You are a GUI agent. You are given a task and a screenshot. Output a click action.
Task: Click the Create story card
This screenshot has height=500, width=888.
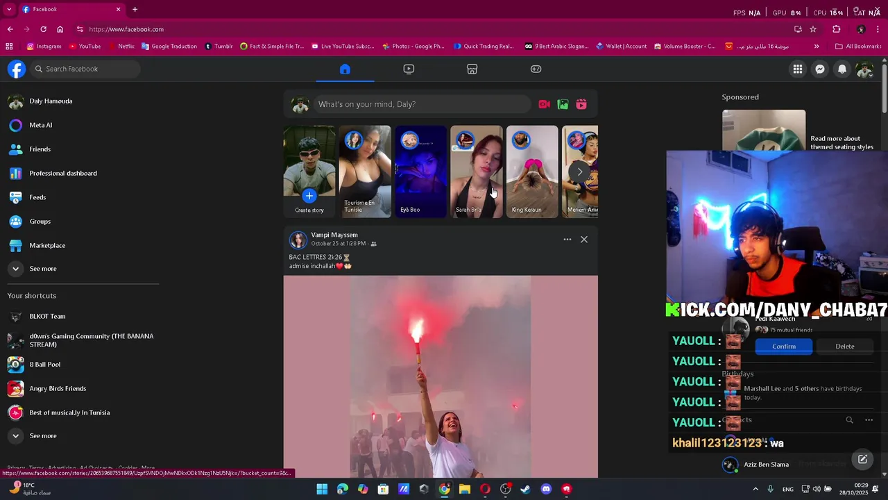tap(309, 172)
